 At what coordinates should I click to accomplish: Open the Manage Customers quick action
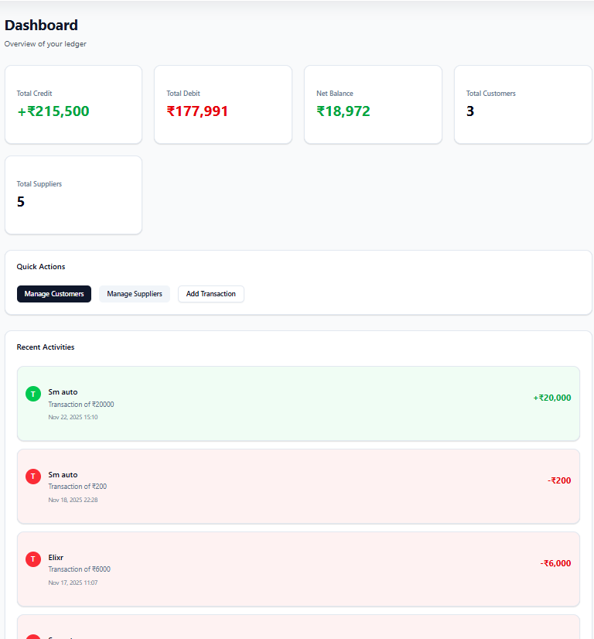tap(54, 294)
